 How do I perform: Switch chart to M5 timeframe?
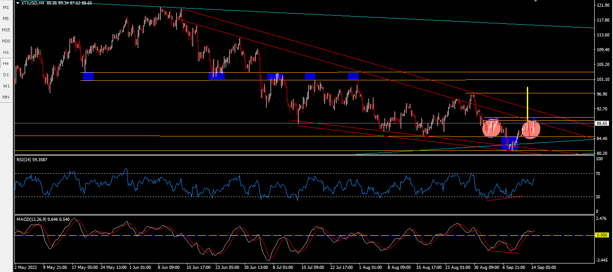6,19
